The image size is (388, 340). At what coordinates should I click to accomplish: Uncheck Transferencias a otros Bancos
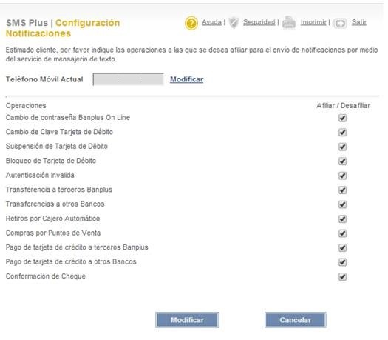tap(342, 204)
